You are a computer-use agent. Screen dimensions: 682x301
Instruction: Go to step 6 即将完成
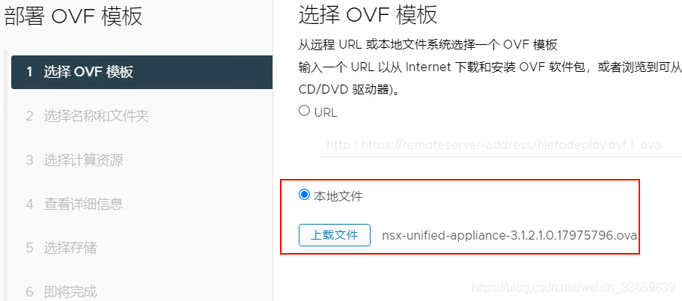pyautogui.click(x=61, y=291)
